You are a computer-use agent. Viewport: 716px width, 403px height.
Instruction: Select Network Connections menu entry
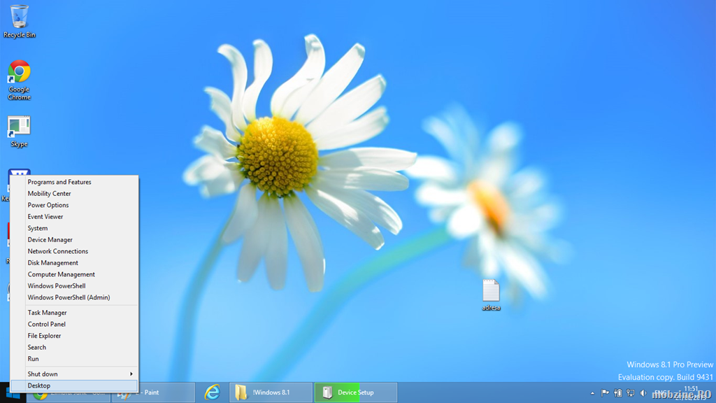pyautogui.click(x=74, y=251)
